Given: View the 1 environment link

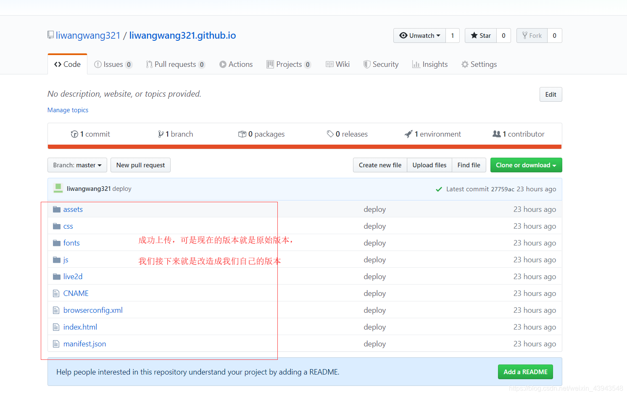Looking at the screenshot, I should tap(432, 134).
